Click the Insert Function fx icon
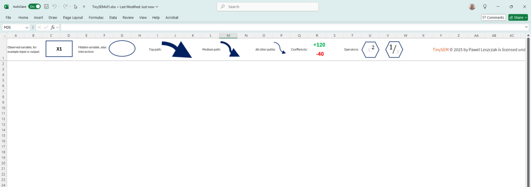The image size is (531, 187). coord(53,27)
